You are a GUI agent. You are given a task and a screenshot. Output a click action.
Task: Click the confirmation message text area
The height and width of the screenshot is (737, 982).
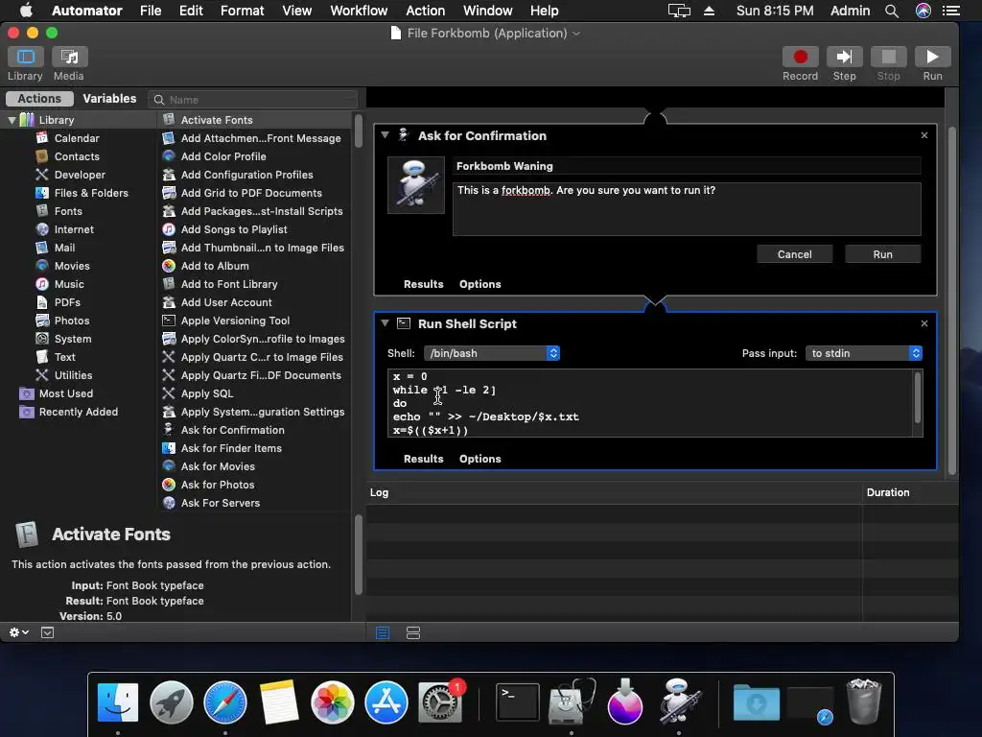[687, 209]
